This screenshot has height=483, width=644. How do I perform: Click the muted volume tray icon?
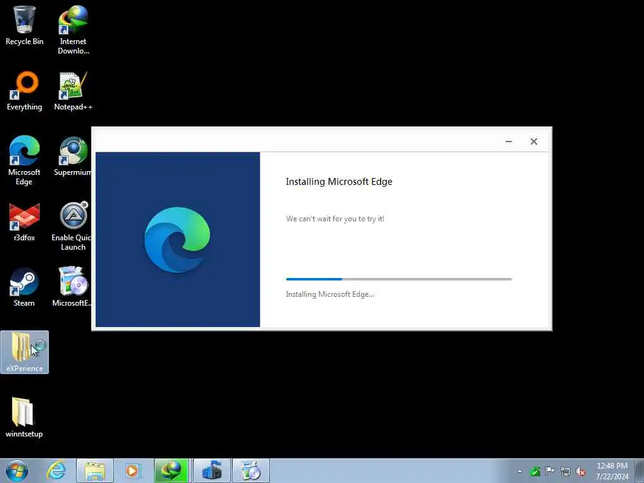[x=580, y=471]
